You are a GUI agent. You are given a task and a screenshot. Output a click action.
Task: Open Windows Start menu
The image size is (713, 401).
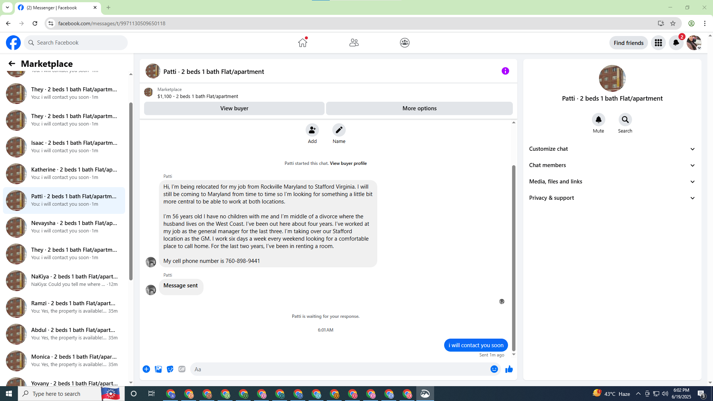pyautogui.click(x=9, y=394)
